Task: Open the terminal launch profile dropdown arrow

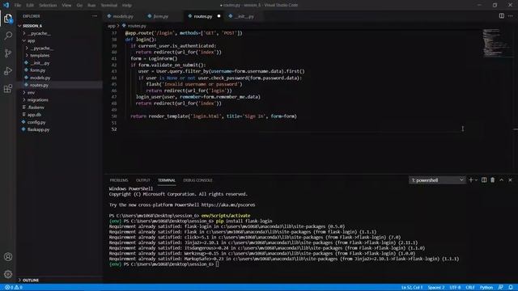Action: [476, 179]
